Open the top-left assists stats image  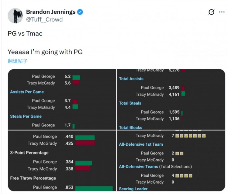click(62, 99)
